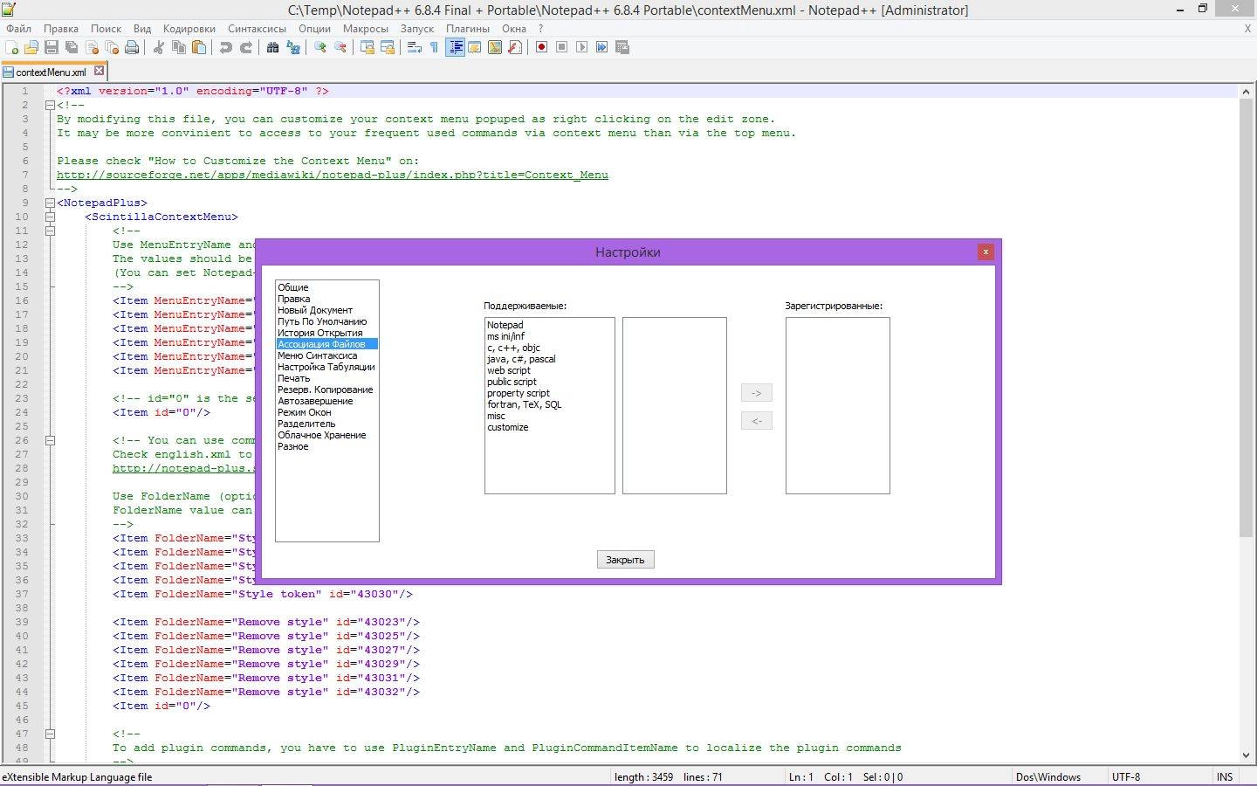This screenshot has height=786, width=1257.
Task: Open the sourceforge Context_Menu link
Action: [x=333, y=175]
